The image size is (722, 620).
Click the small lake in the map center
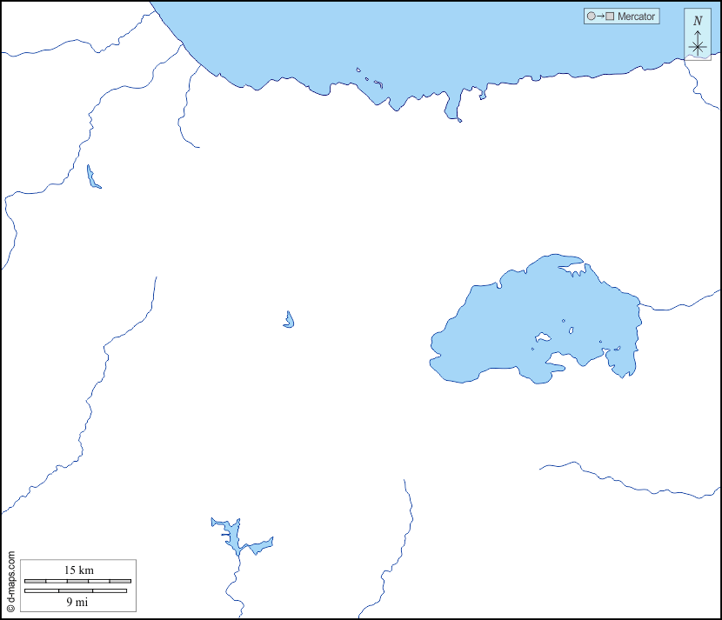point(289,321)
